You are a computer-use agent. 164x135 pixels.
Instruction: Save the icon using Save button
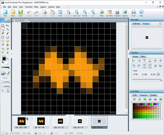(x=21, y=13)
